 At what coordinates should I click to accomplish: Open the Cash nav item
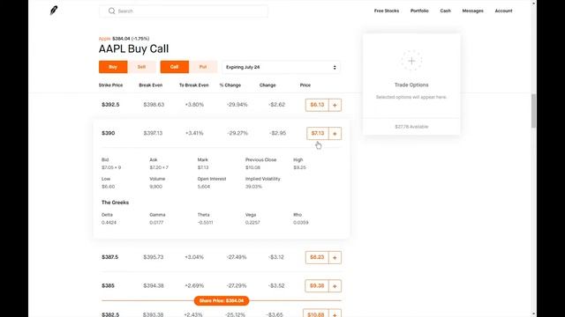(x=445, y=11)
